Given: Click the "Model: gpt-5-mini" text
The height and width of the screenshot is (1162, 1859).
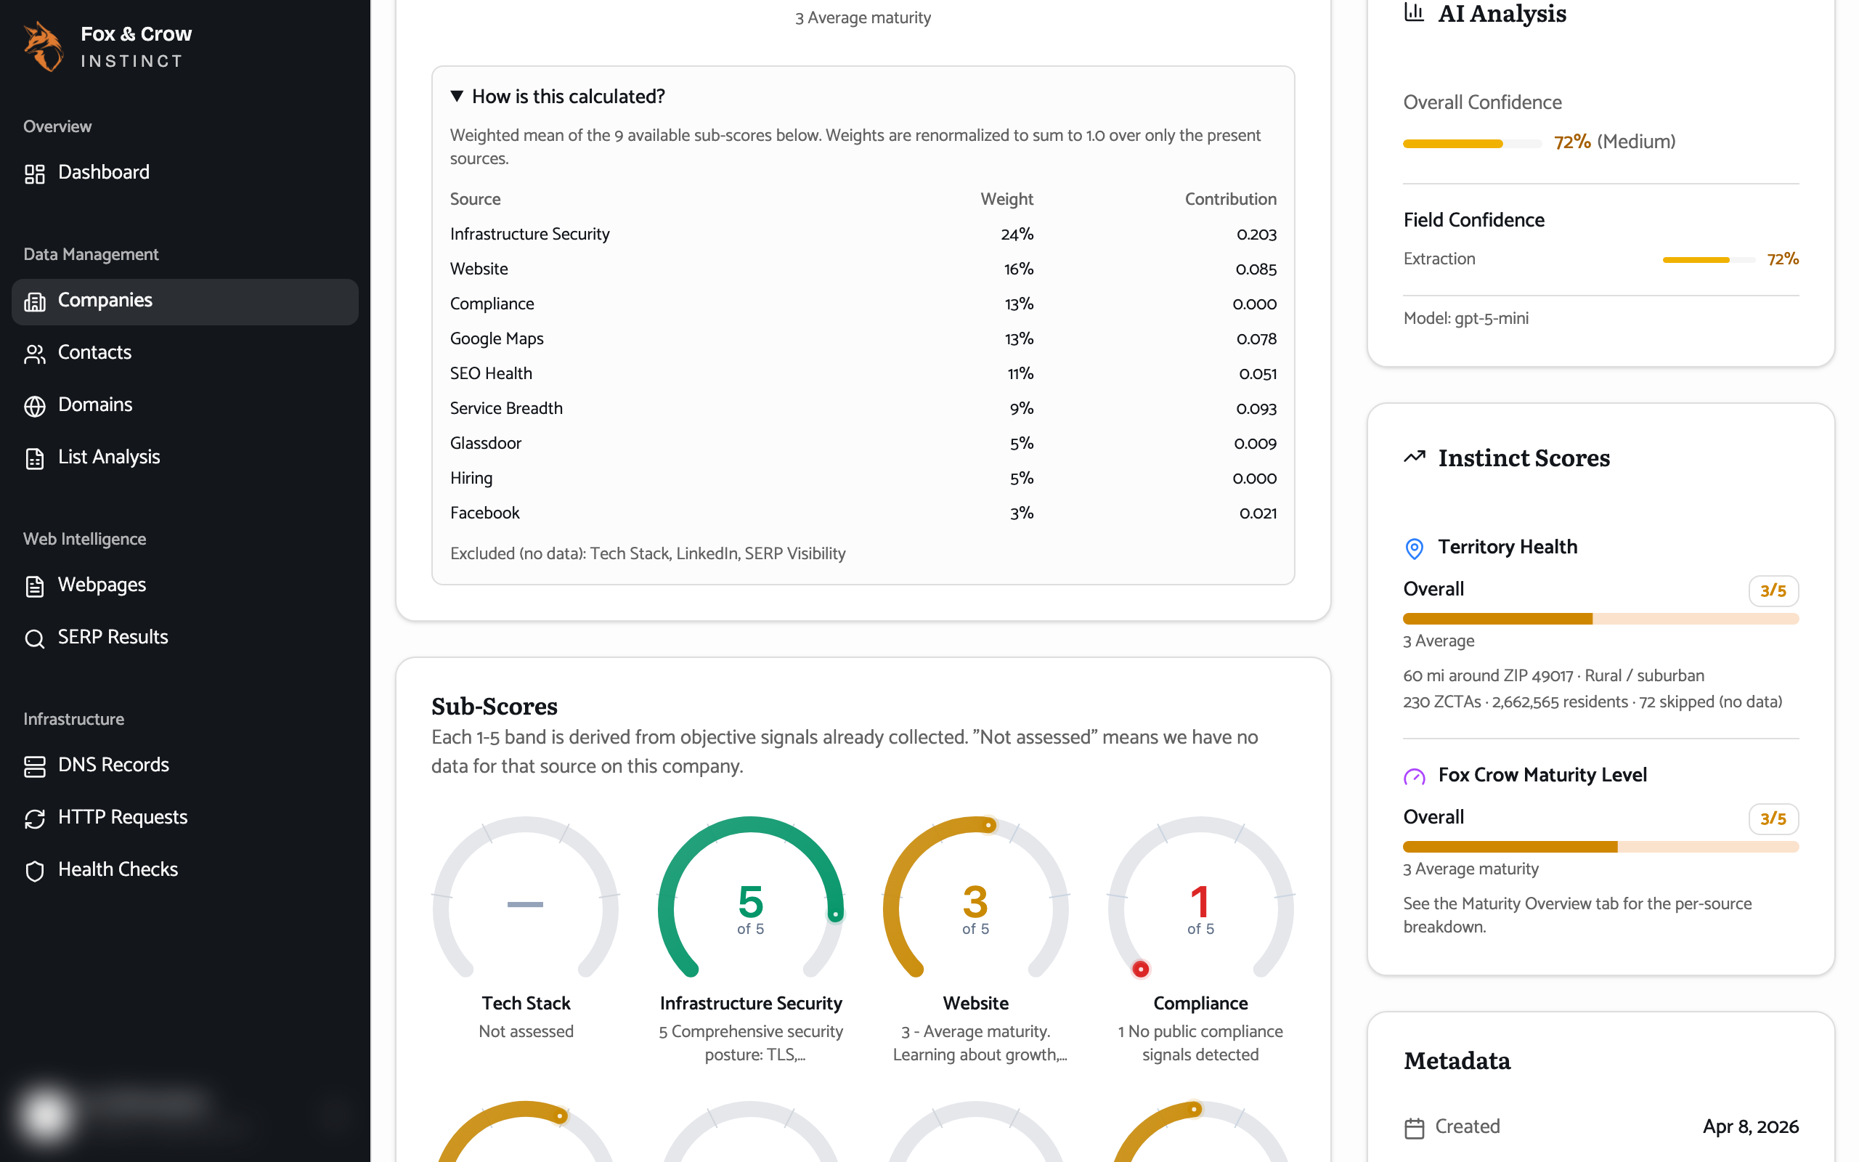Looking at the screenshot, I should tap(1465, 318).
